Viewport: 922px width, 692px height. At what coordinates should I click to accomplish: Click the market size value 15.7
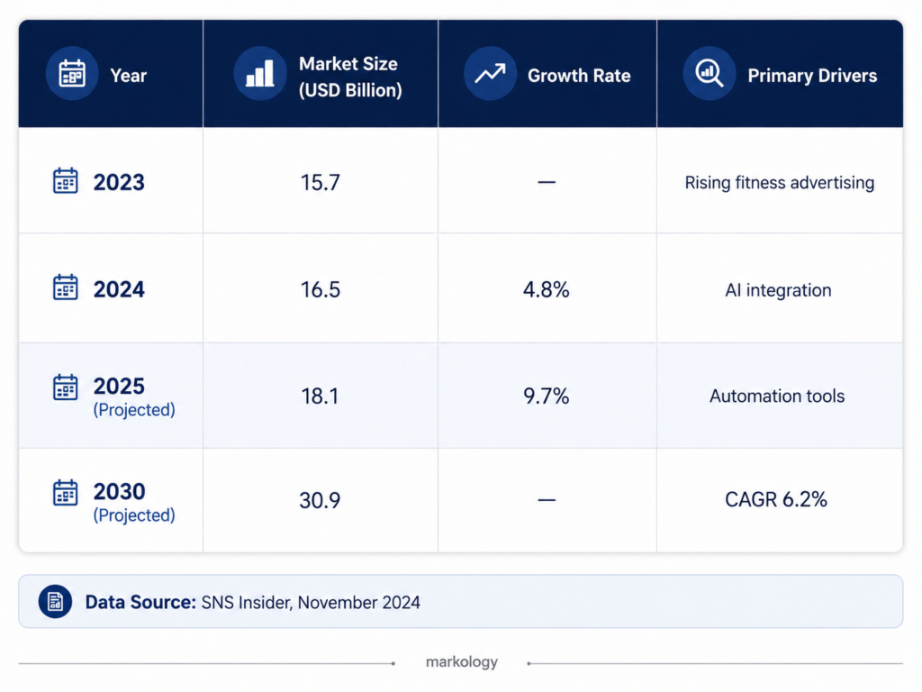(x=320, y=182)
